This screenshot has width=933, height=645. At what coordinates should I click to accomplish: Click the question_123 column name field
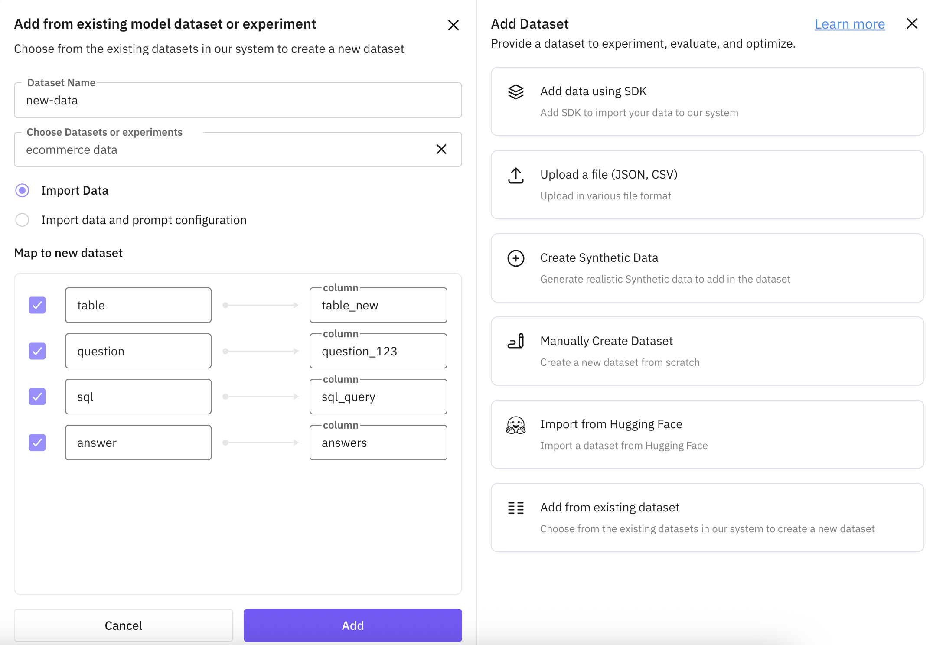pos(378,352)
